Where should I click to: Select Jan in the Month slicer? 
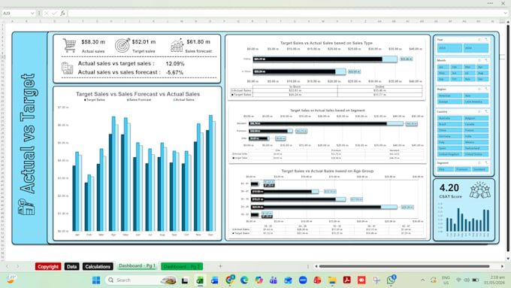point(443,67)
